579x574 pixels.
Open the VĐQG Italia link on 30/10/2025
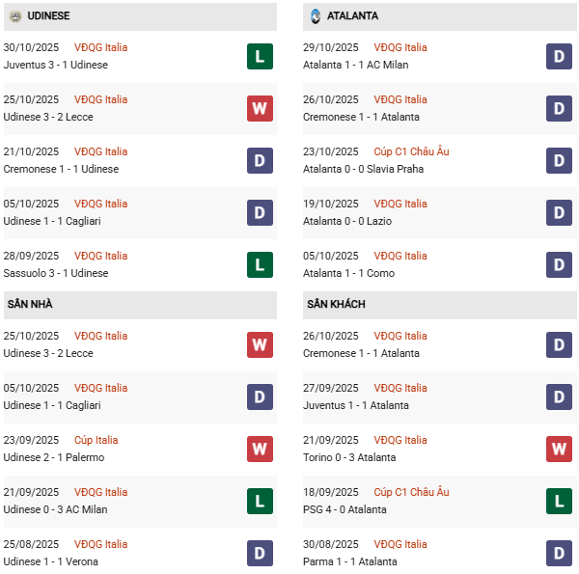click(100, 47)
